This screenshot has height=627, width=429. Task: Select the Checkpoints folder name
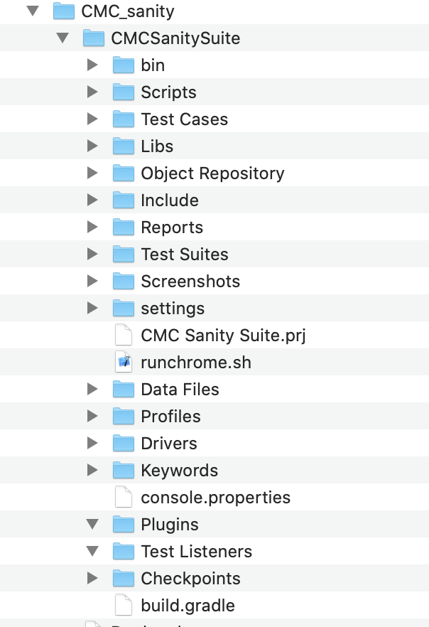click(x=190, y=579)
